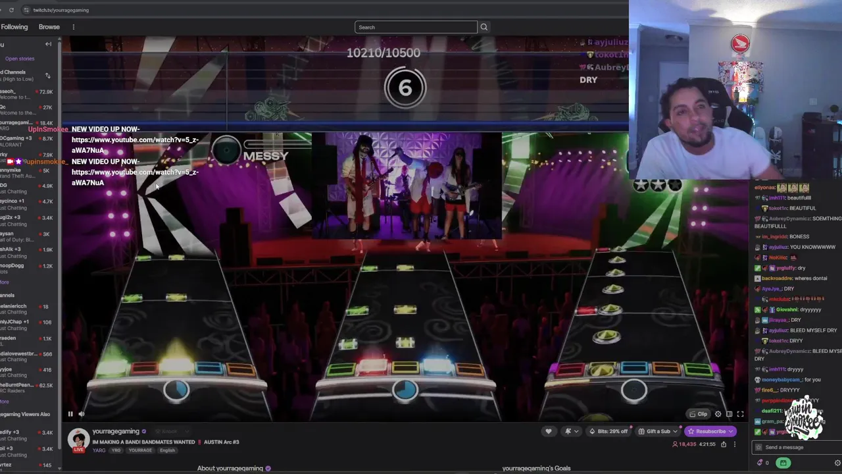Open the YARG game category link
The width and height of the screenshot is (842, 474).
coord(99,450)
